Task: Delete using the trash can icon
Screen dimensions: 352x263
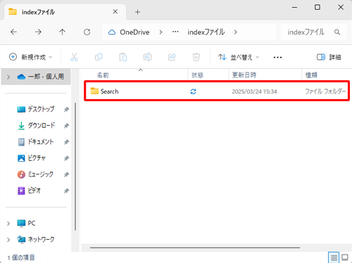Action: pos(196,57)
